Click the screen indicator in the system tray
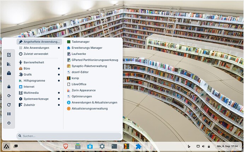The width and height of the screenshot is (244, 152). pyautogui.click(x=198, y=146)
